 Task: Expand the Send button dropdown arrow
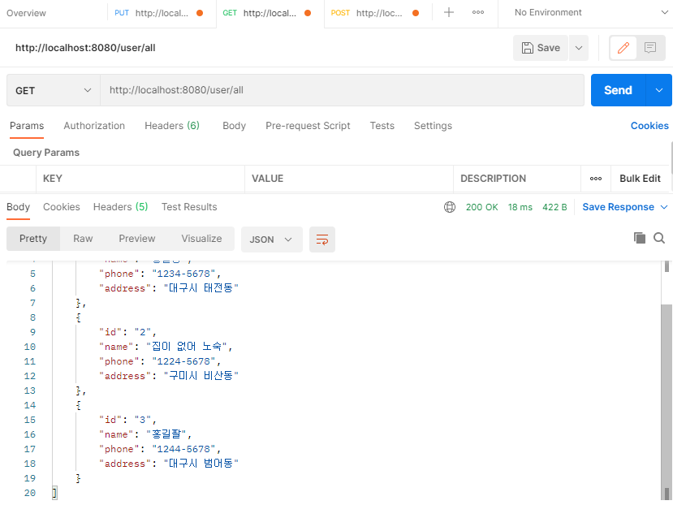click(659, 90)
